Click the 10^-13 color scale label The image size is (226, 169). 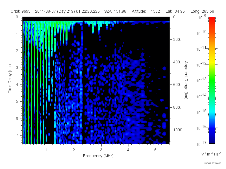[201, 80]
